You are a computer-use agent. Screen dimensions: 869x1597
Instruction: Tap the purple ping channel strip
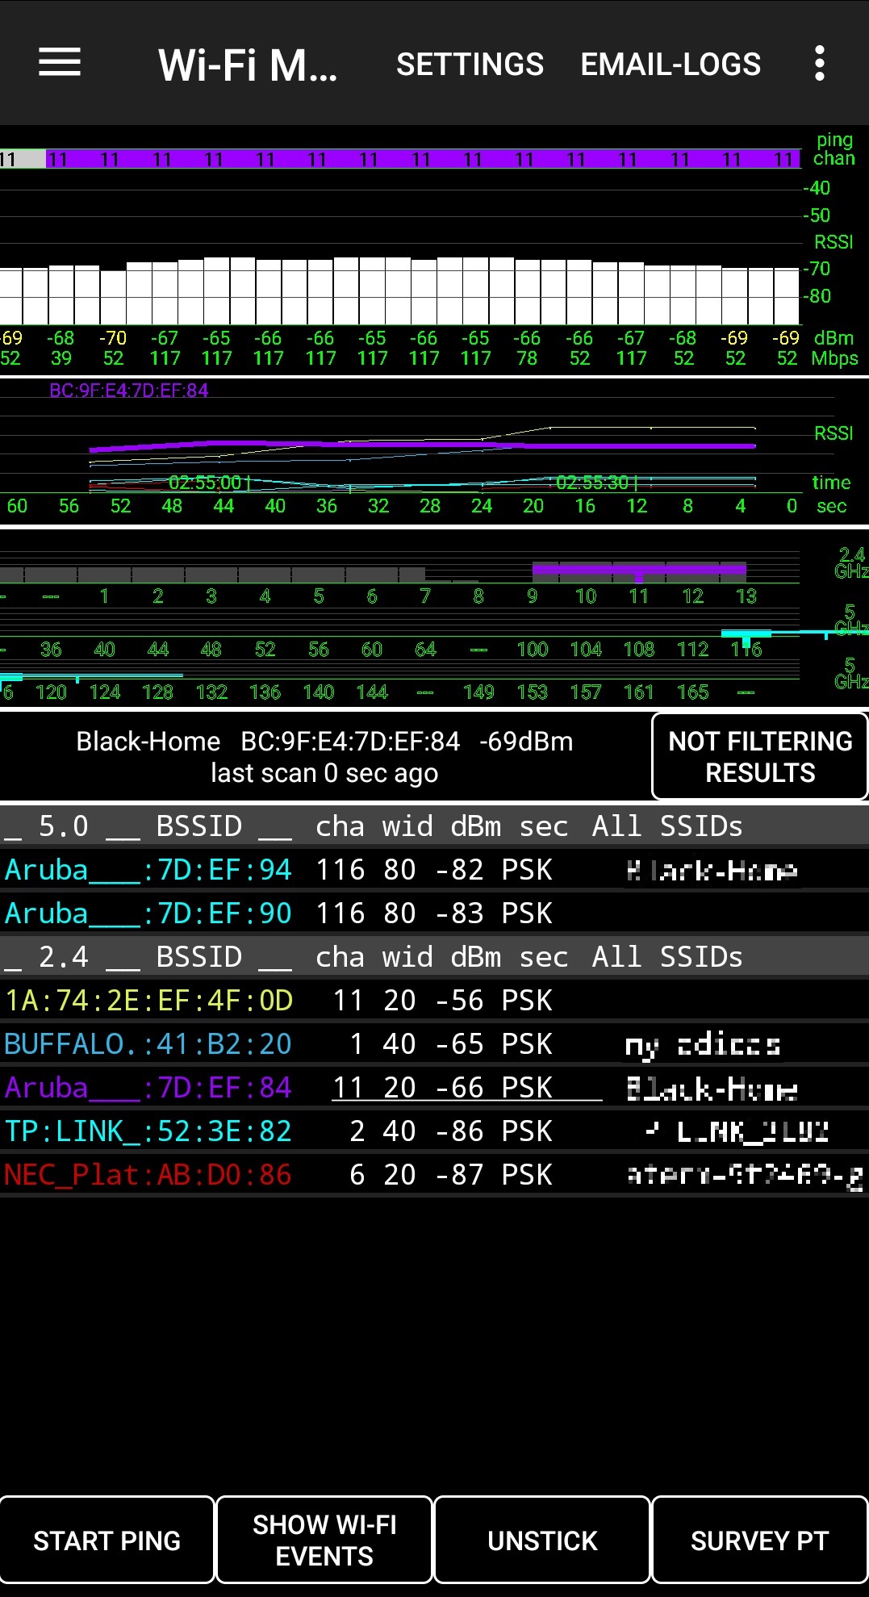tap(424, 159)
